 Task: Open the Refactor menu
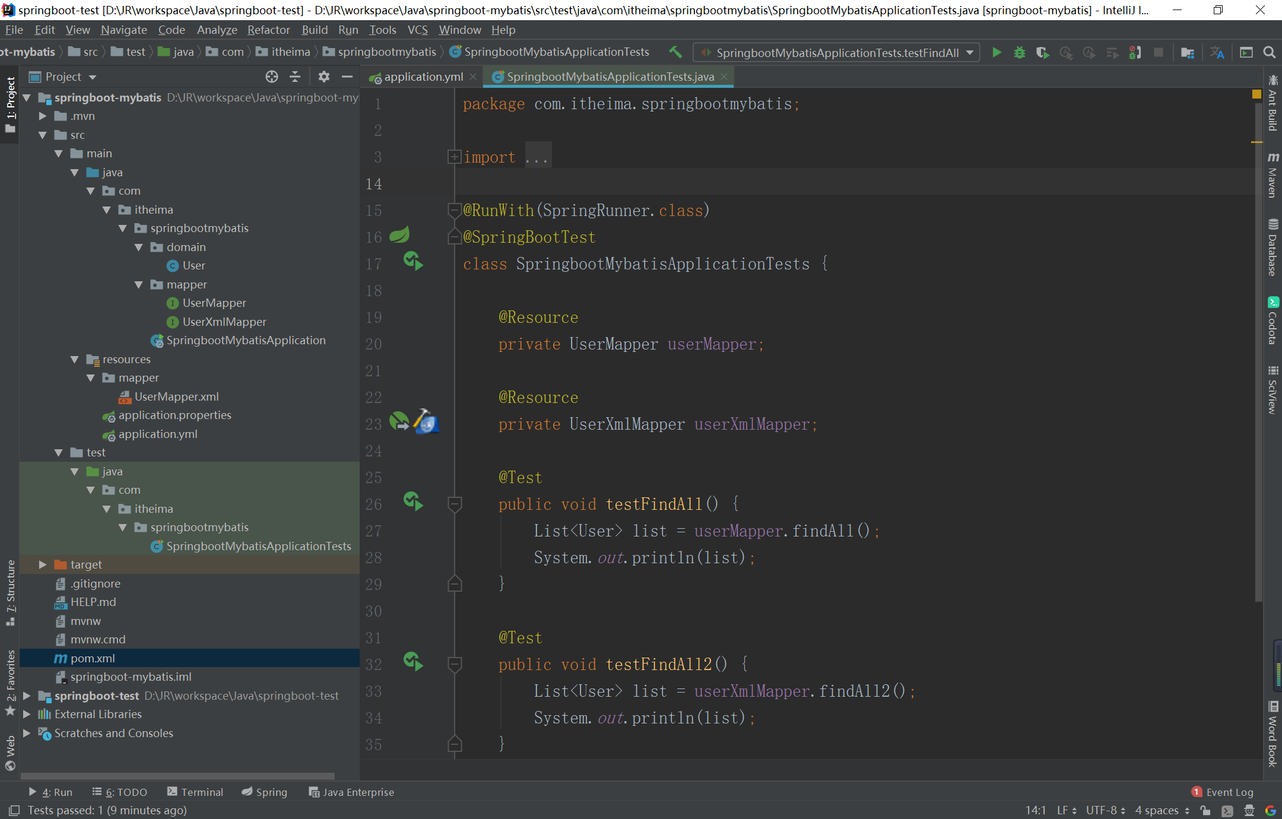pyautogui.click(x=268, y=30)
